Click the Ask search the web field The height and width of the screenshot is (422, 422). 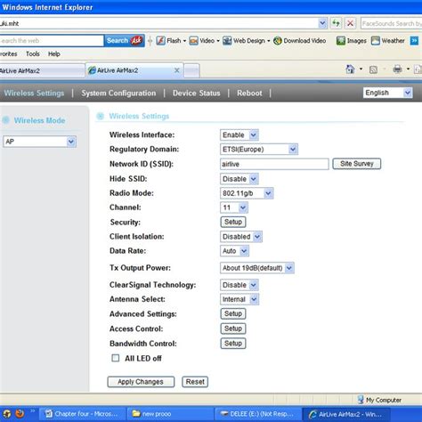point(52,41)
